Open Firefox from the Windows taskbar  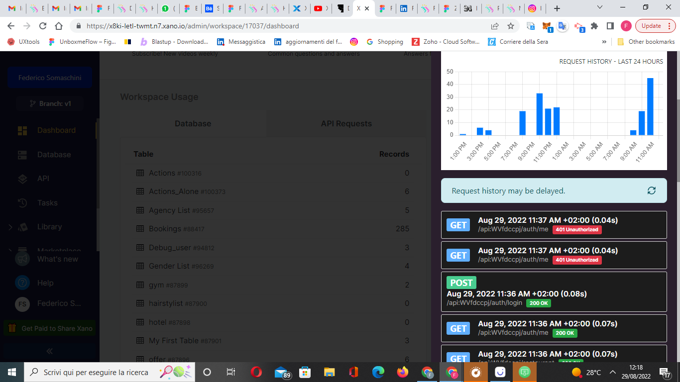click(403, 372)
